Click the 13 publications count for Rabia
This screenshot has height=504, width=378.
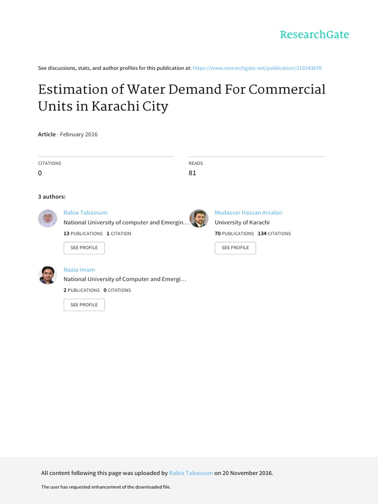click(x=83, y=233)
